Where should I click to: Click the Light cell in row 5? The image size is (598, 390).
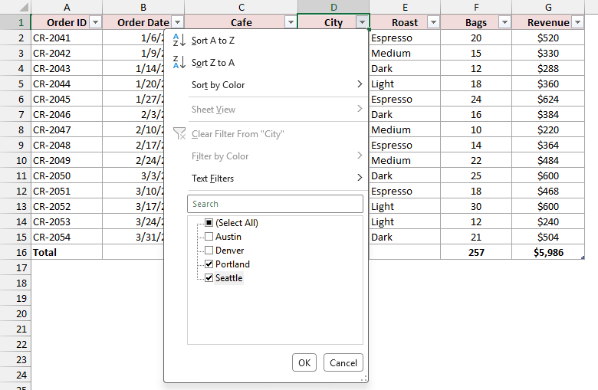(405, 84)
